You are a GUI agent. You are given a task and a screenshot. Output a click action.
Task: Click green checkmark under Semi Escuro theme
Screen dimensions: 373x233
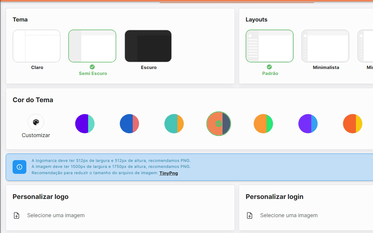coord(92,67)
